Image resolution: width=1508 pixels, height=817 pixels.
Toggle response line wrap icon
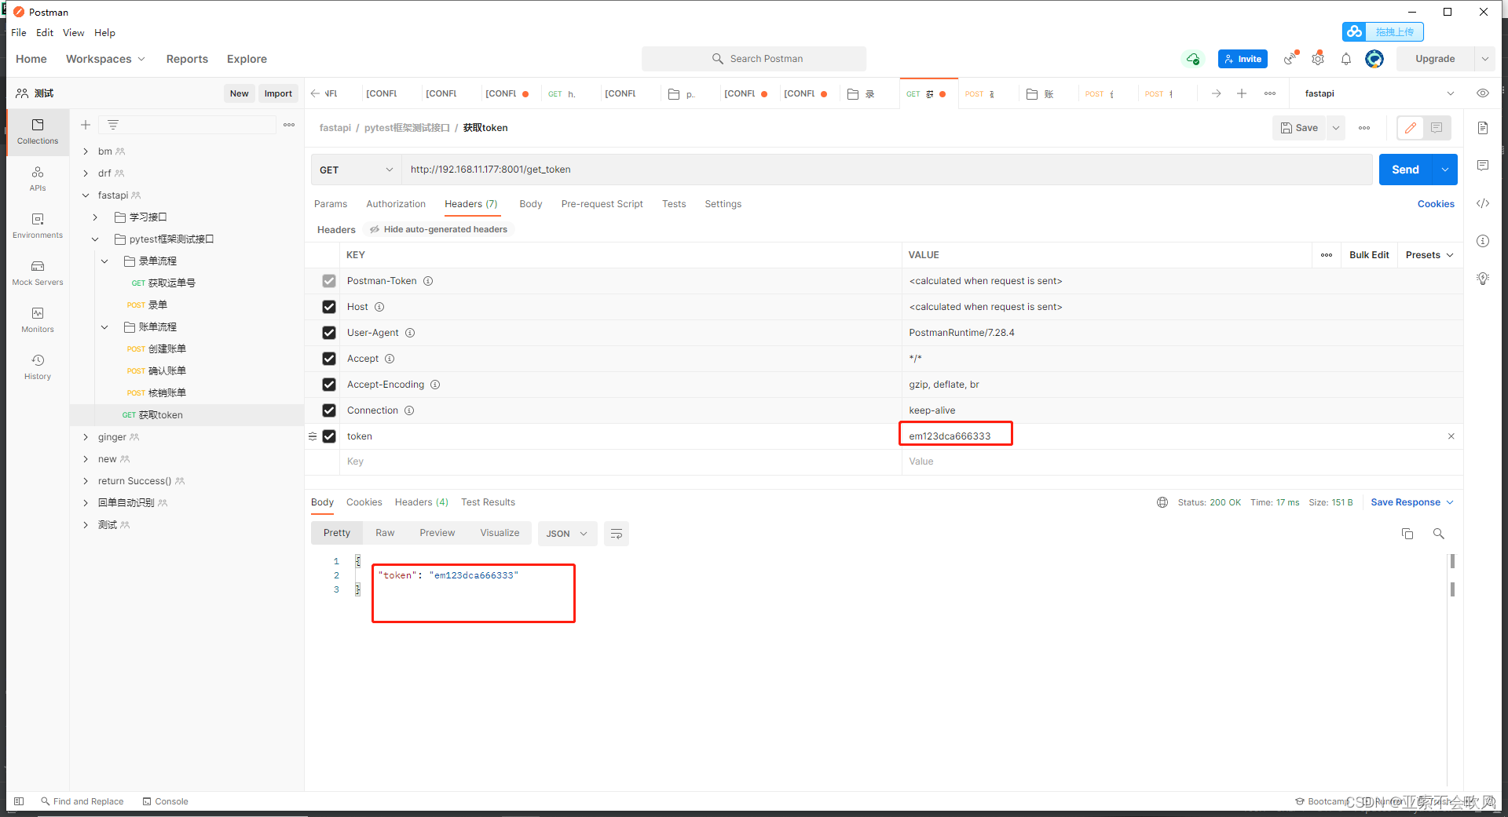click(617, 534)
